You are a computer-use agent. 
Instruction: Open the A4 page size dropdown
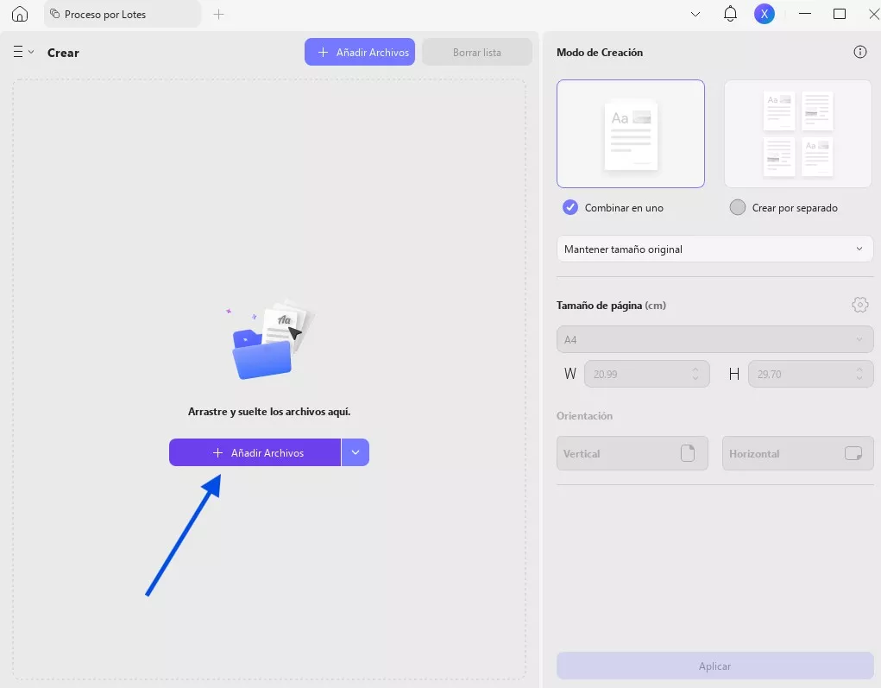point(714,339)
